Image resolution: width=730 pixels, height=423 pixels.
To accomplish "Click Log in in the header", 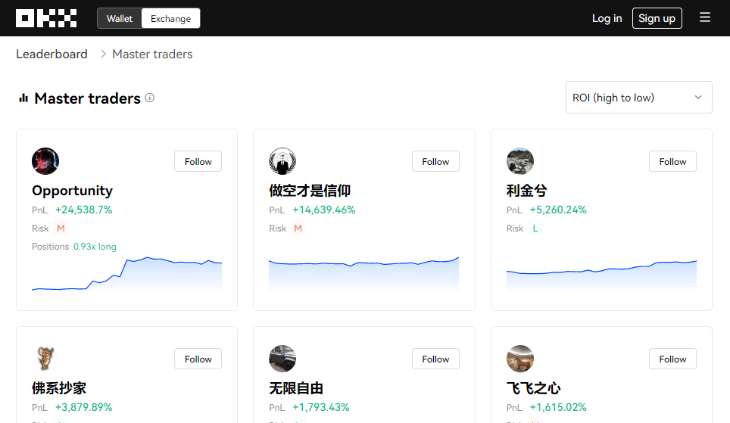I will point(607,18).
